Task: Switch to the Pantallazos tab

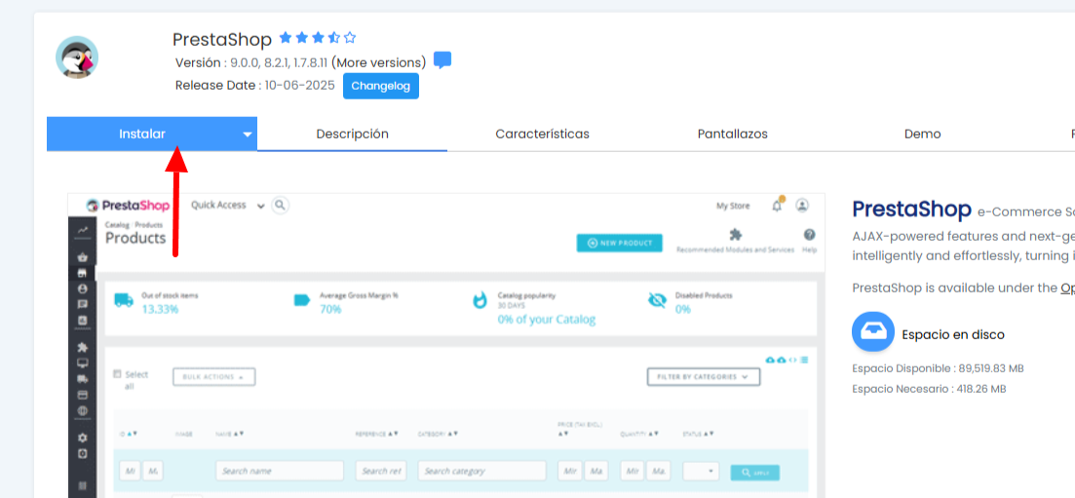Action: pyautogui.click(x=732, y=134)
